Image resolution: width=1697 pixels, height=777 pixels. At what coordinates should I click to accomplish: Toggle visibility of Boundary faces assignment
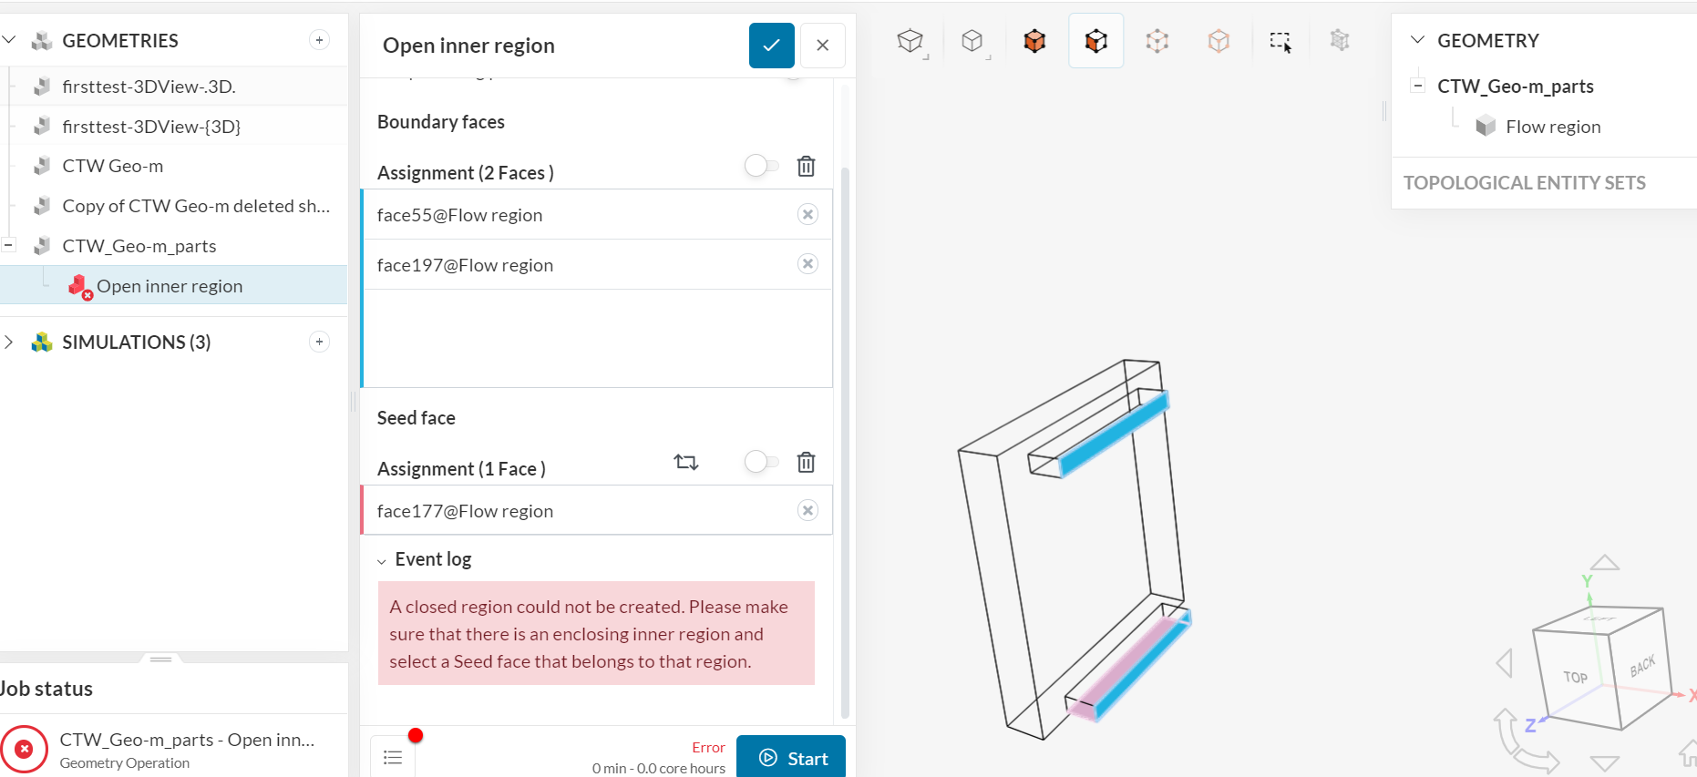[762, 166]
